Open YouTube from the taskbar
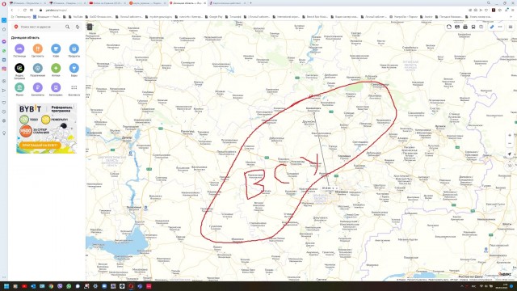The image size is (517, 291). coord(24,286)
